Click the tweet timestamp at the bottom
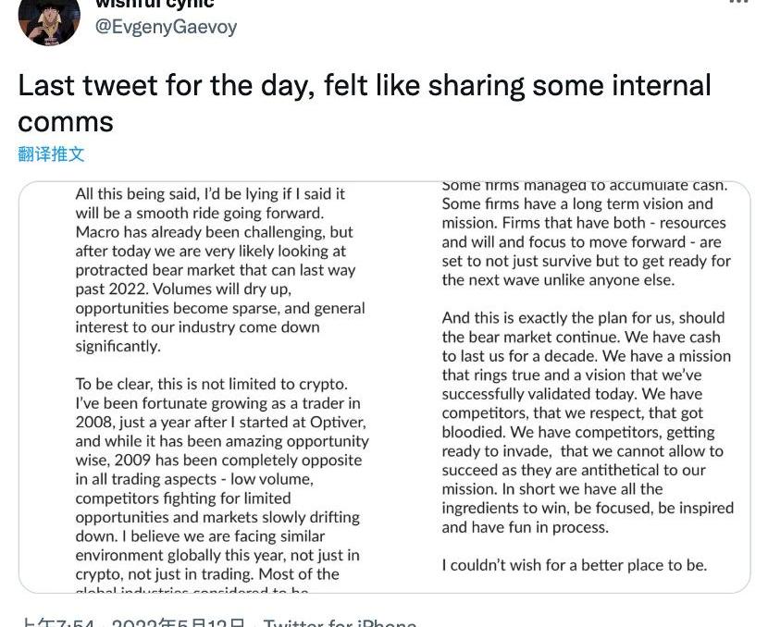Viewport: 768px width, 627px height. pyautogui.click(x=132, y=621)
